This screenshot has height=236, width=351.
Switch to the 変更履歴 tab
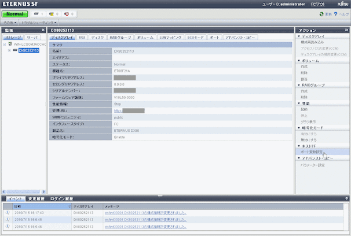pyautogui.click(x=36, y=198)
